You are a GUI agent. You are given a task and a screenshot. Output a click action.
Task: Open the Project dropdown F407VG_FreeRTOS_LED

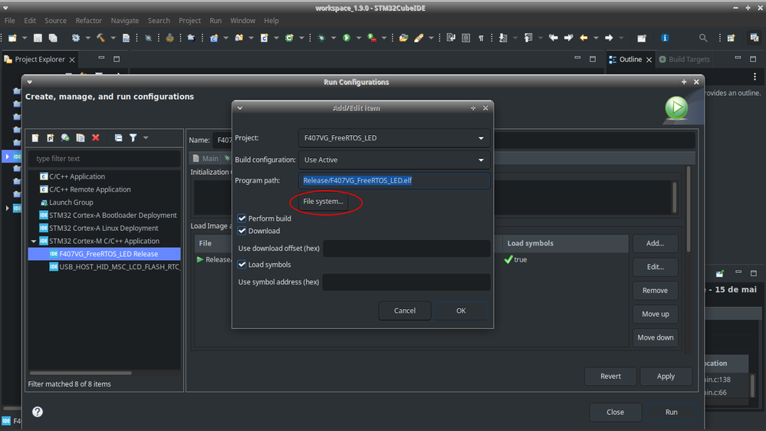(394, 138)
